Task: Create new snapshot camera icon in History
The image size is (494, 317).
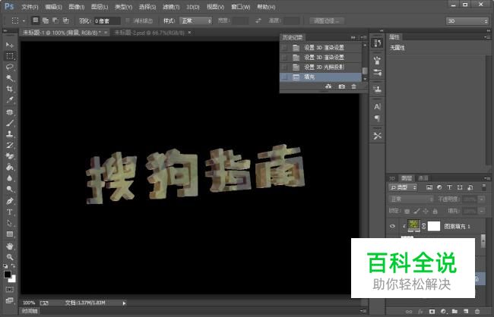Action: pyautogui.click(x=341, y=86)
